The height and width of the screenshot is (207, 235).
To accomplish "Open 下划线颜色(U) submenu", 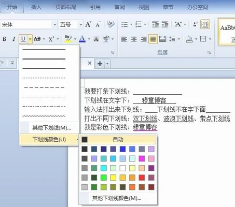I will (x=49, y=139).
